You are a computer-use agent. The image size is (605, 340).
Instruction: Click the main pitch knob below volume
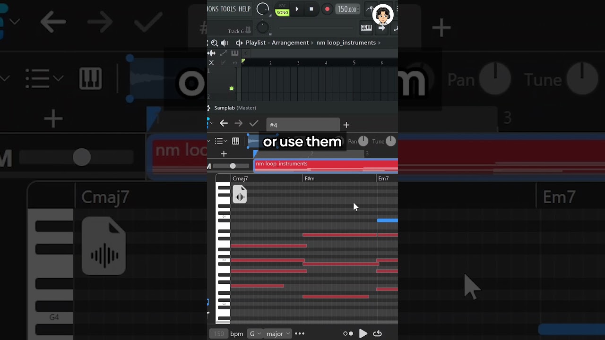pos(263,28)
